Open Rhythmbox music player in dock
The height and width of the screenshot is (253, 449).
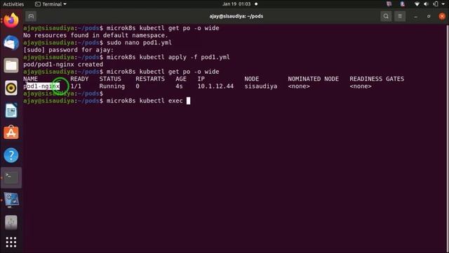click(x=11, y=88)
